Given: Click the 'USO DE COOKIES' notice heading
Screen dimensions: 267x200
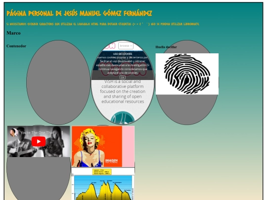Looking at the screenshot, I should click(123, 54).
